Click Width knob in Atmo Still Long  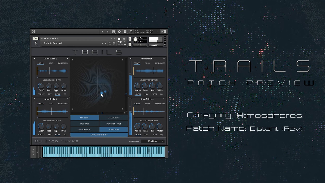160,126
